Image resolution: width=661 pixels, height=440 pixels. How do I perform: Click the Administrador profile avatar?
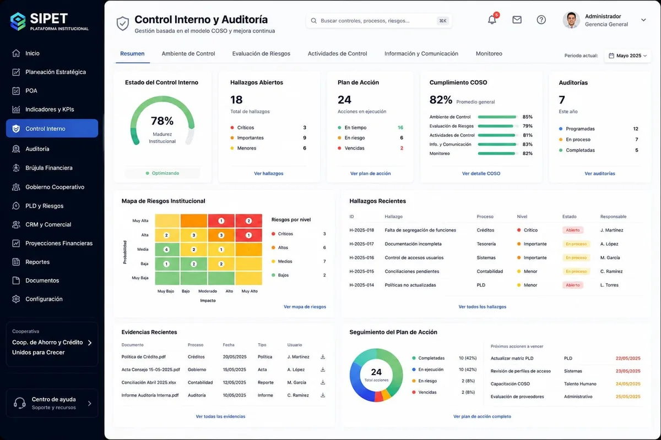(571, 20)
